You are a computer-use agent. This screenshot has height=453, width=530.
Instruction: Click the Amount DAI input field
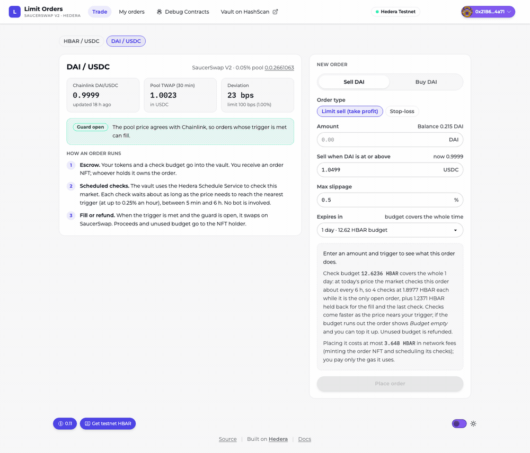point(390,140)
